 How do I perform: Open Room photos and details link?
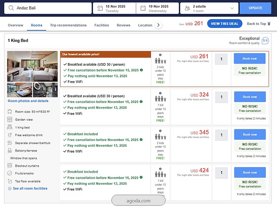28,101
